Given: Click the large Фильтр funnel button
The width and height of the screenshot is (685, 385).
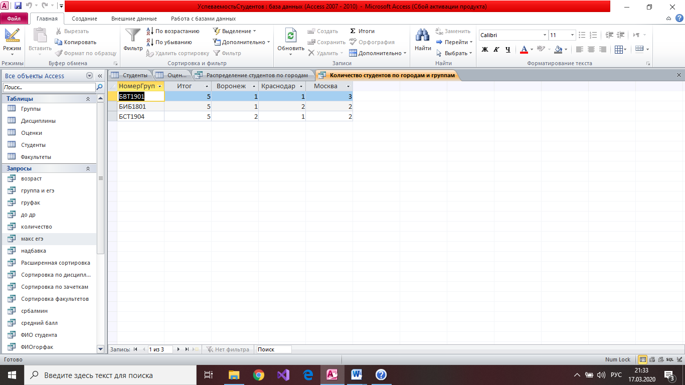Looking at the screenshot, I should point(133,41).
